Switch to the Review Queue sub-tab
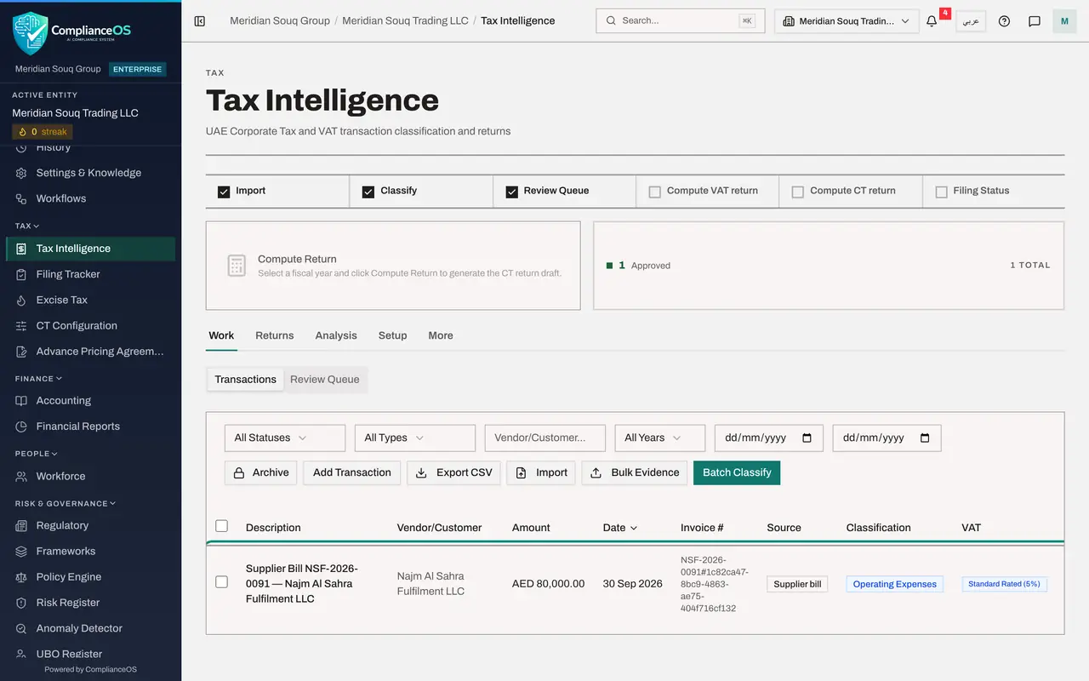The image size is (1089, 681). [x=325, y=380]
